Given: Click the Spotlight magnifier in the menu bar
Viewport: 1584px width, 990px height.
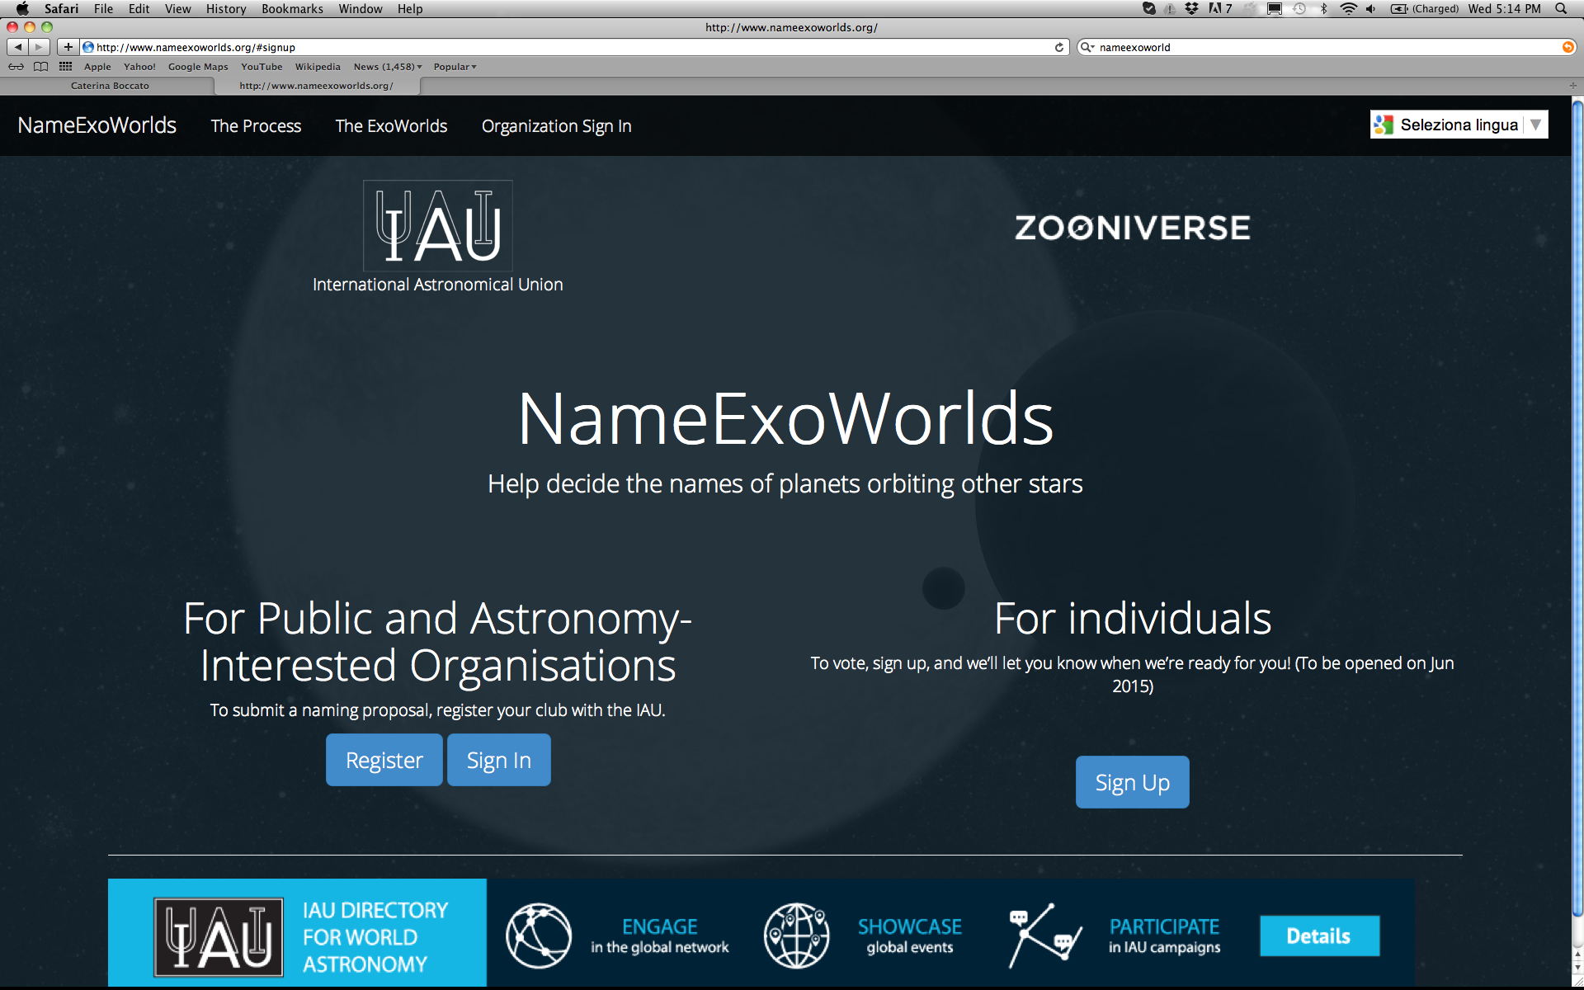Looking at the screenshot, I should pyautogui.click(x=1560, y=8).
